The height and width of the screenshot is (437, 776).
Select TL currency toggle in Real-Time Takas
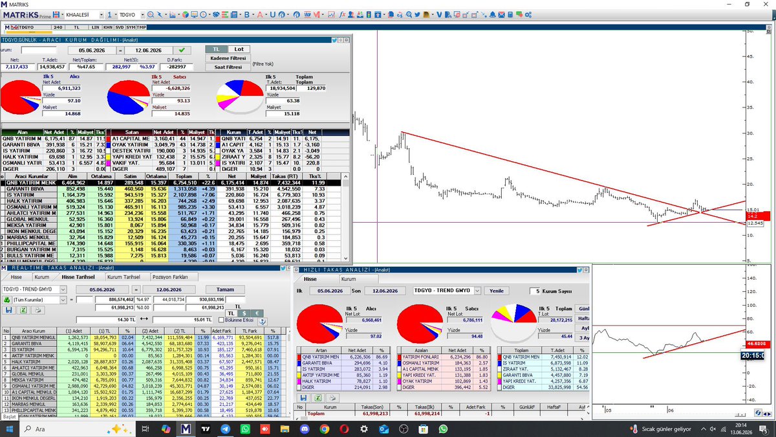(x=231, y=313)
